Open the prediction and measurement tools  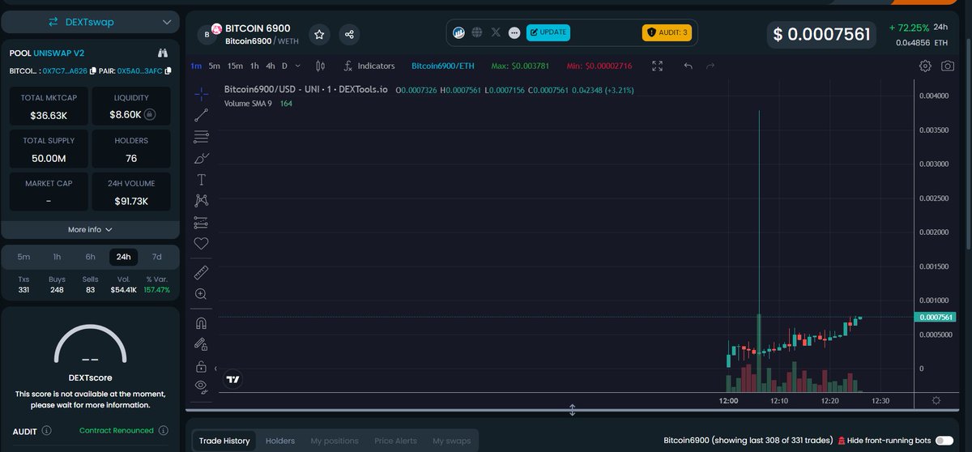pyautogui.click(x=202, y=222)
